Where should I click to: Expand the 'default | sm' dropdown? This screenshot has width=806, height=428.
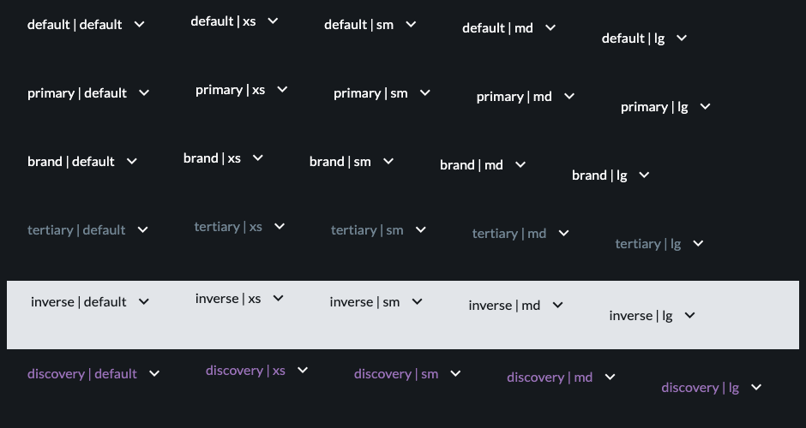coord(370,24)
